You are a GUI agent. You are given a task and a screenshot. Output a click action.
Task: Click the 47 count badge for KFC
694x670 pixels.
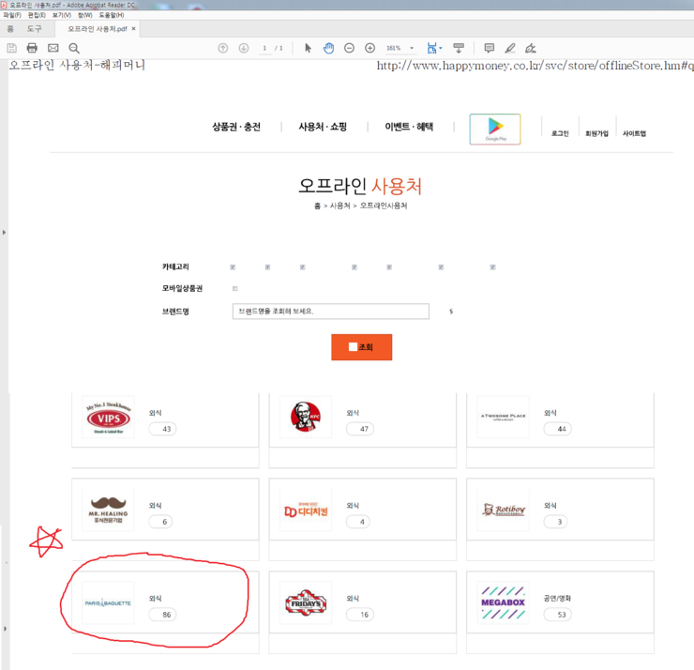360,429
